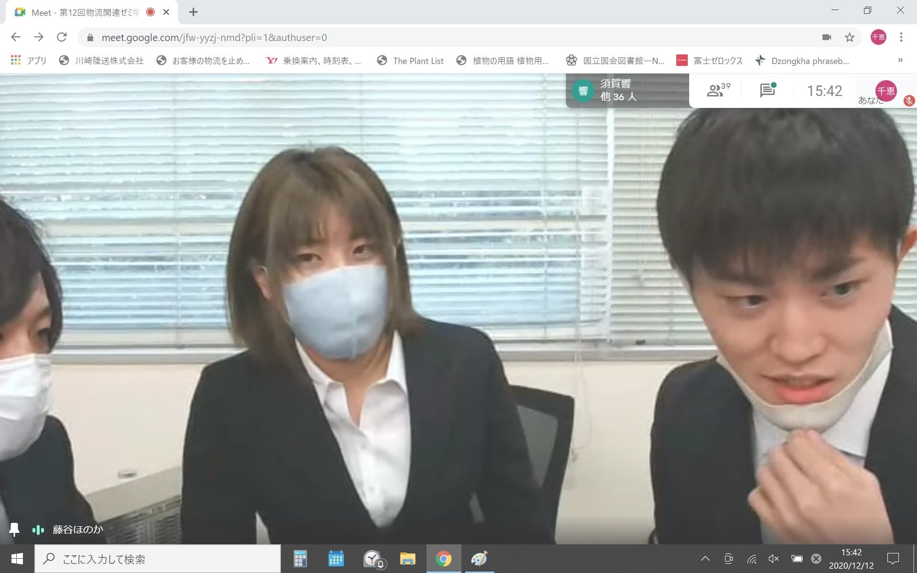Reload the Google Meet page

[x=62, y=37]
